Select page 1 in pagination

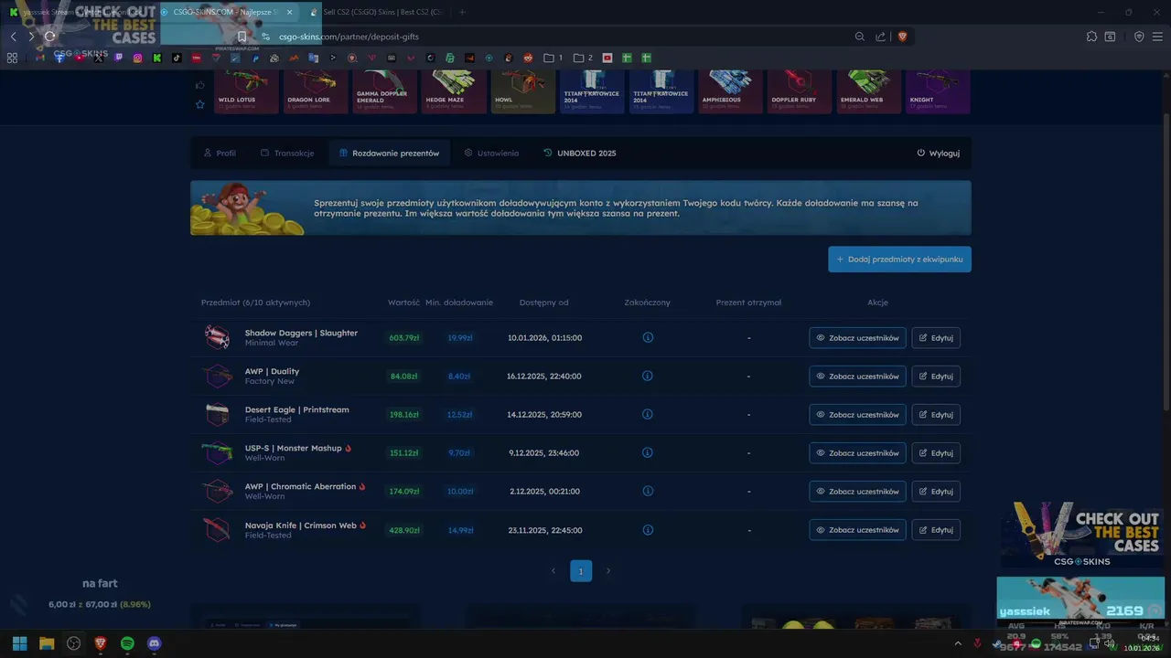click(581, 571)
